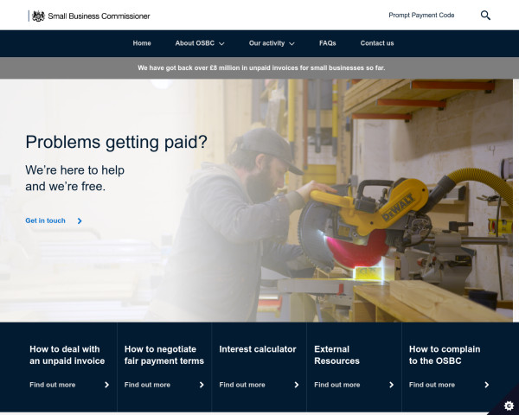Viewport: 519px width, 415px height.
Task: Go to the Home menu item
Action: 142,43
